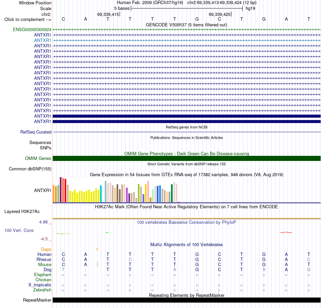Viewport: 321px width, 308px height.
Task: Click Human Feb. 2009 (GRCh37/hg19) assembly text
Action: [x=150, y=3]
